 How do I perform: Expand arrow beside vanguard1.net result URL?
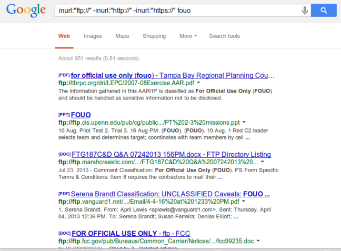click(243, 201)
